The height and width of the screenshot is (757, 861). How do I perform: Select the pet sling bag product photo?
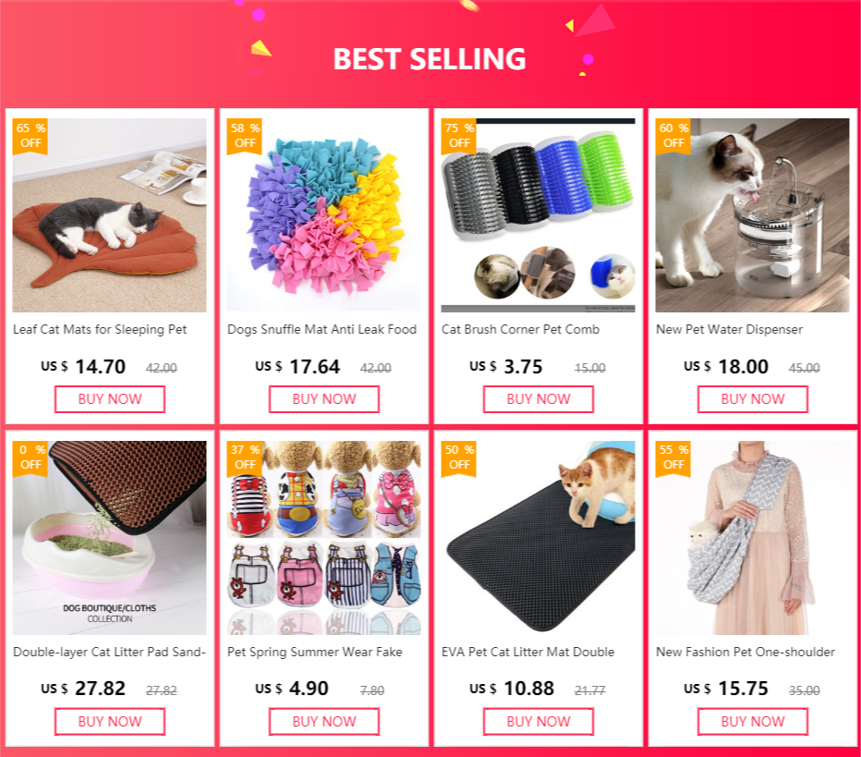click(752, 538)
